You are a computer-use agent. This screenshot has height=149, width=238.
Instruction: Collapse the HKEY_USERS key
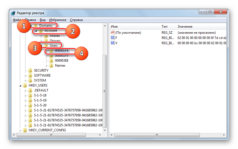tap(20, 86)
